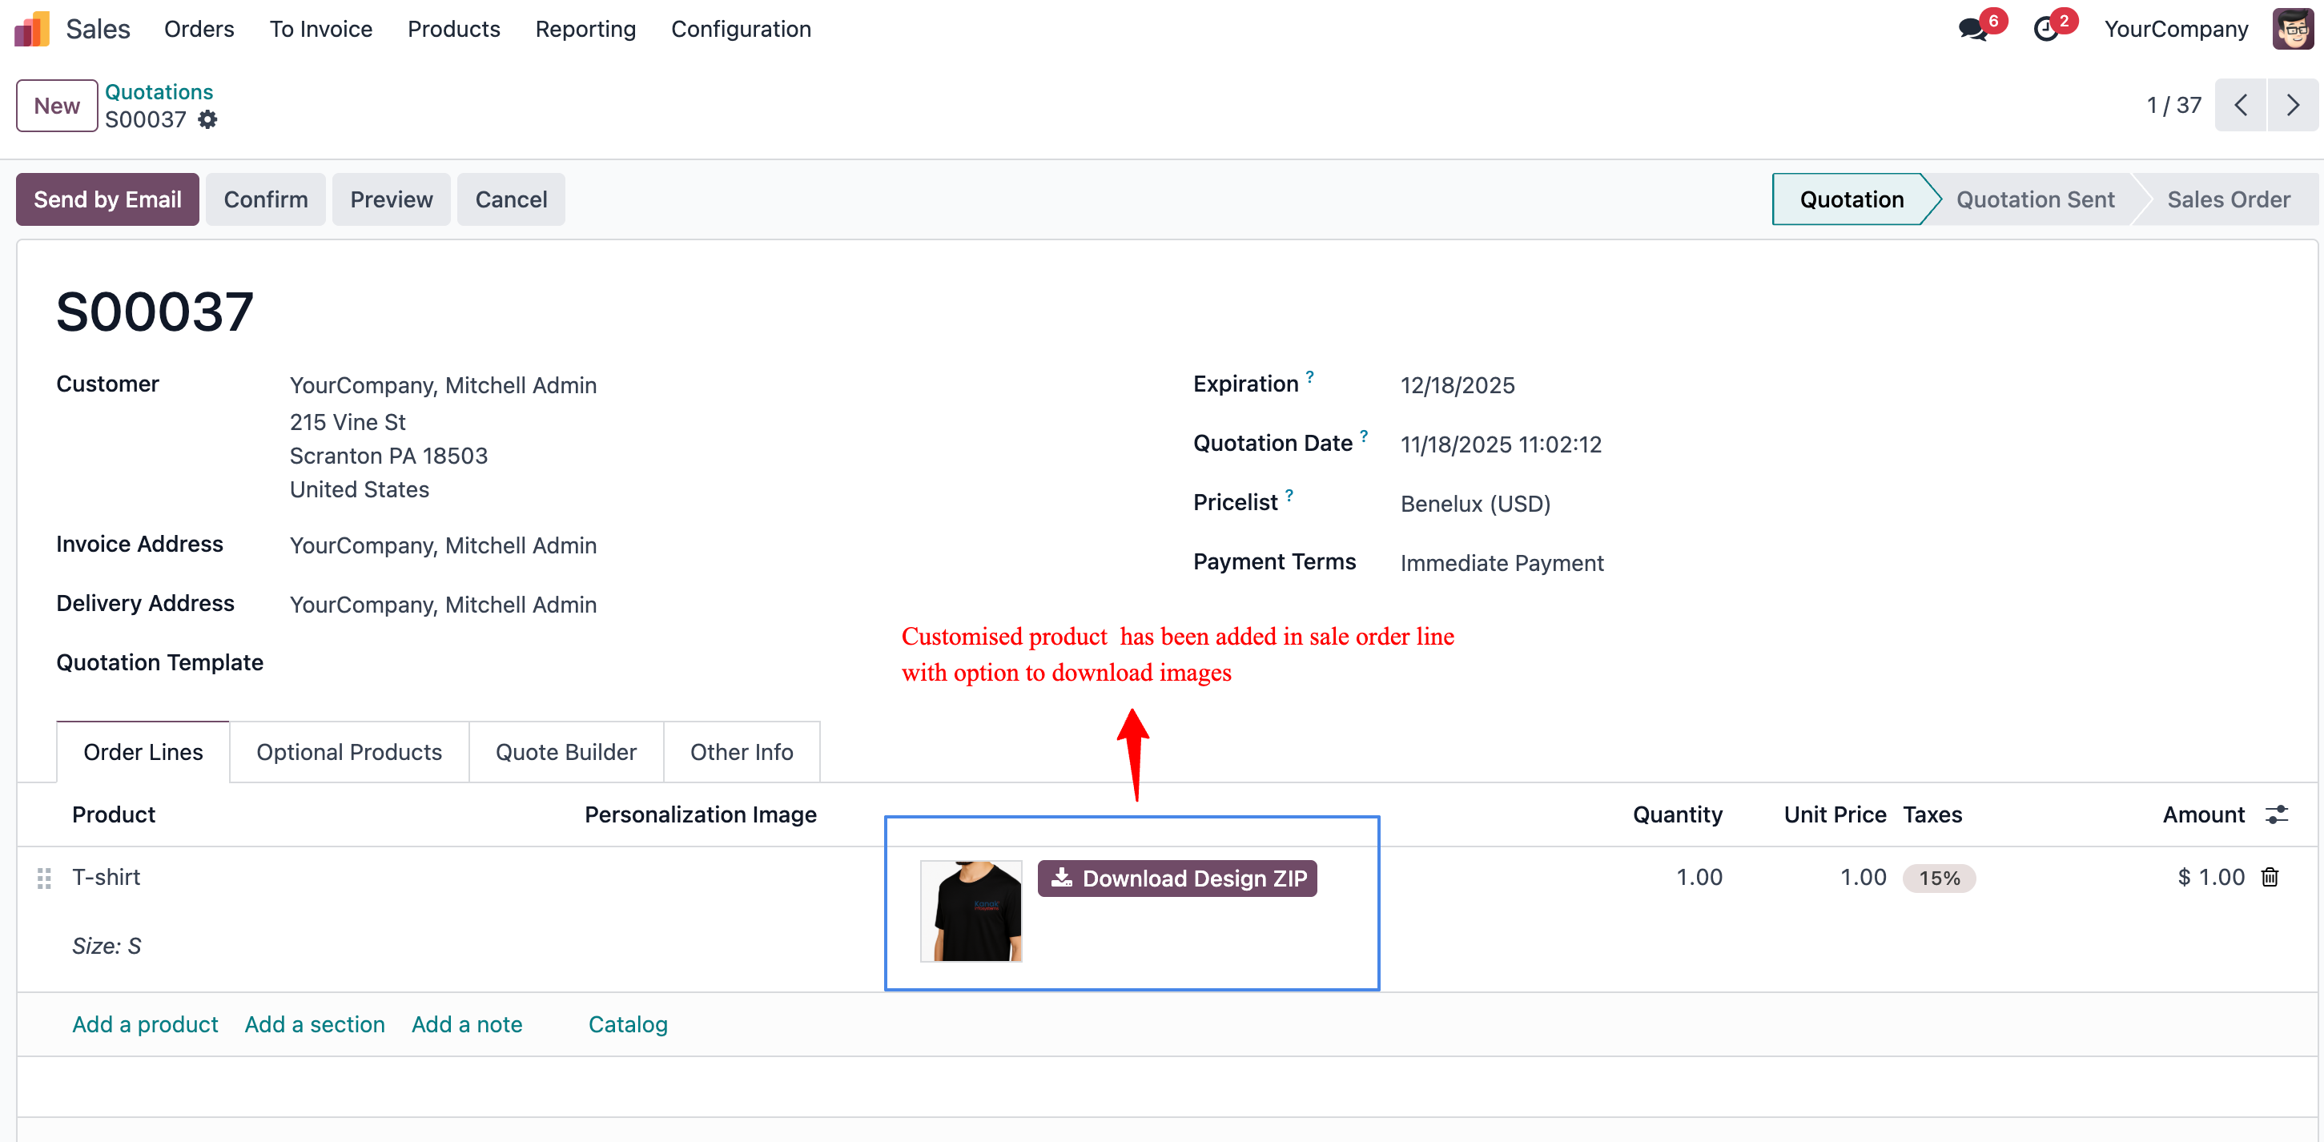
Task: Go back to Quotations breadcrumb
Action: pyautogui.click(x=159, y=91)
